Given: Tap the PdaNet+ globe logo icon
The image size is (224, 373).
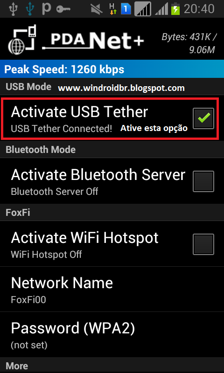Looking at the screenshot, I should pos(22,40).
